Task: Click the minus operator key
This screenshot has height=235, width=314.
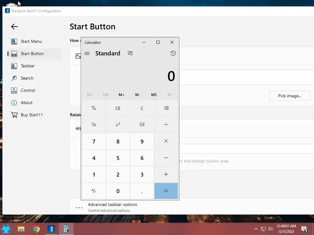Action: coord(166,158)
